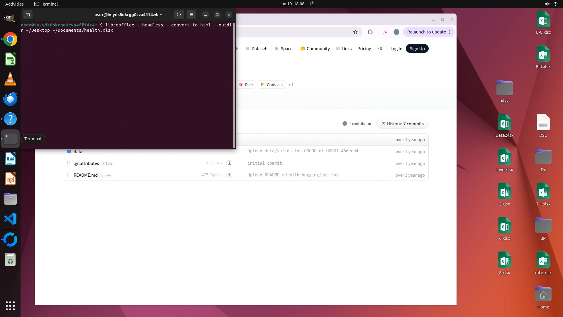
Task: Open the terminal hamburger menu
Action: [x=191, y=15]
